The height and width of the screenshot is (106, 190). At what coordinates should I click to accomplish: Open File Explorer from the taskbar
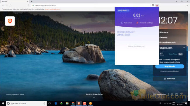(x=67, y=103)
